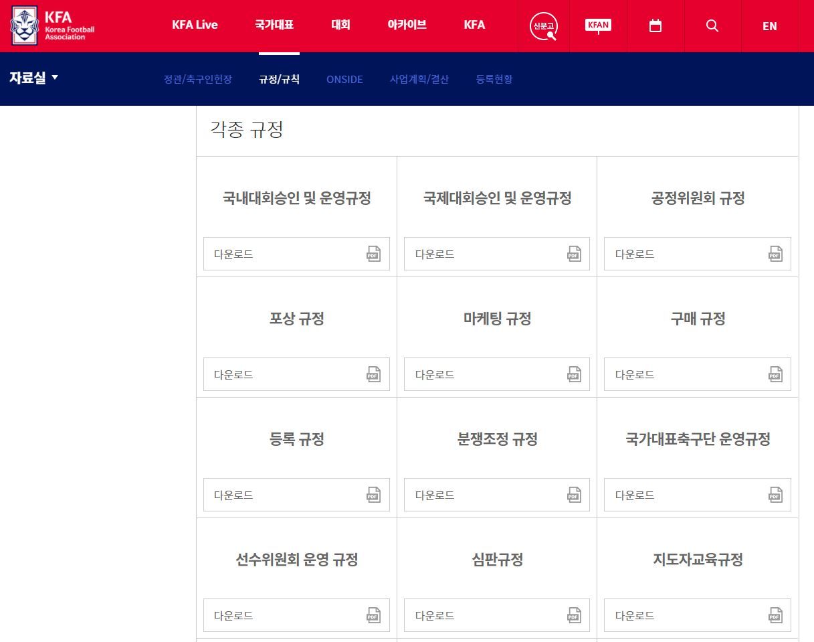The image size is (814, 642).
Task: Open the 신문고 report icon
Action: click(542, 26)
